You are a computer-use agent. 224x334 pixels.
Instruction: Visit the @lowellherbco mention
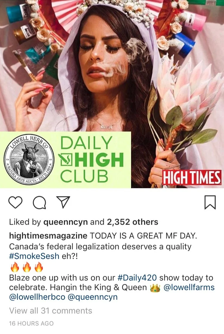coord(37,297)
